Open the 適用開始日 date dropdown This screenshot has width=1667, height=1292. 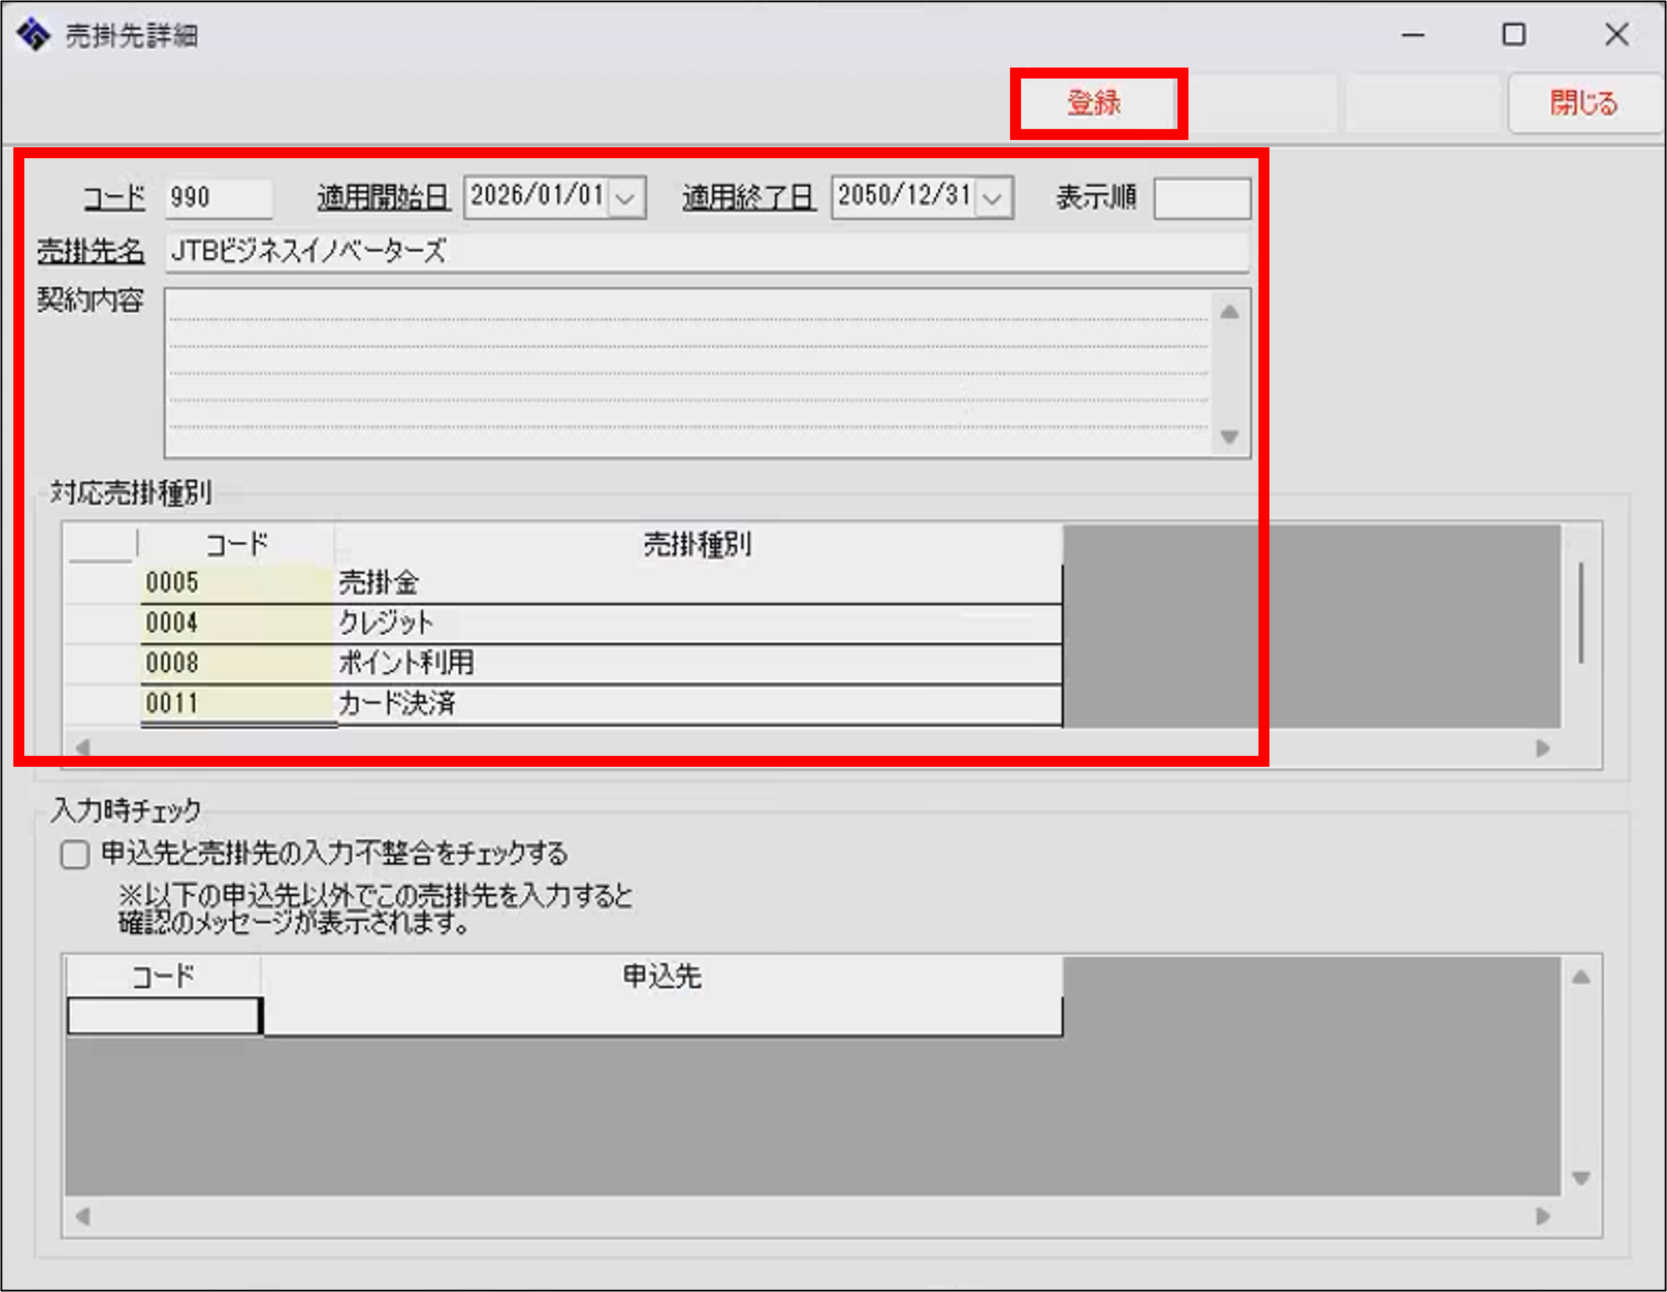click(x=625, y=198)
